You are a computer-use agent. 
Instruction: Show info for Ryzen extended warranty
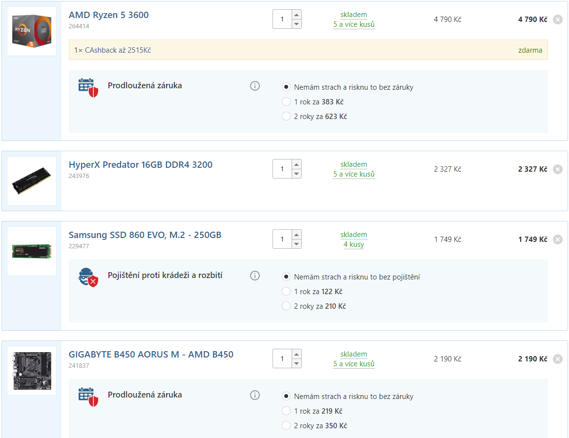[254, 86]
